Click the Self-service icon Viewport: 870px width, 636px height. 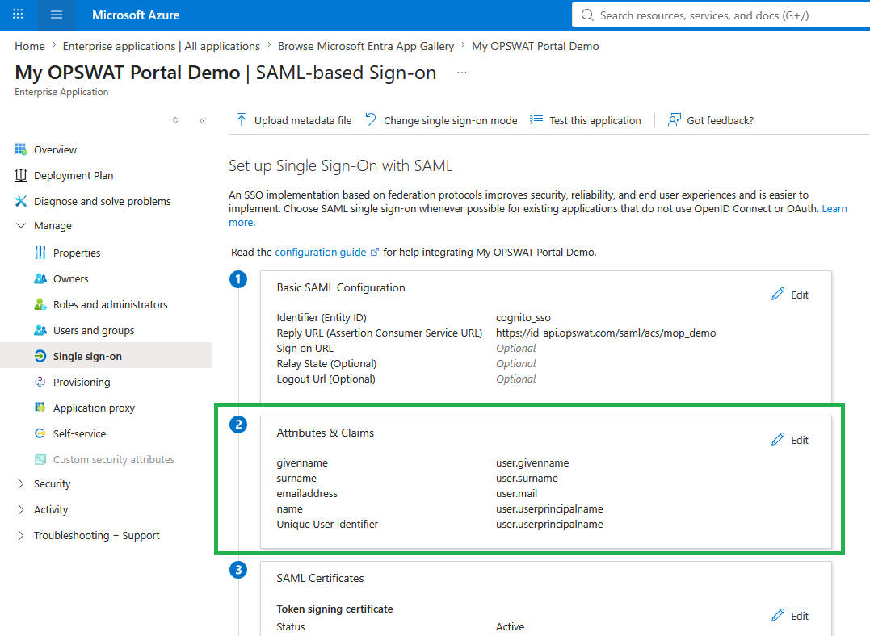coord(40,433)
